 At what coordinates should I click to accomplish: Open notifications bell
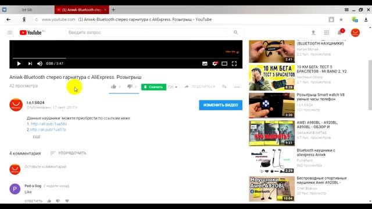[340, 33]
